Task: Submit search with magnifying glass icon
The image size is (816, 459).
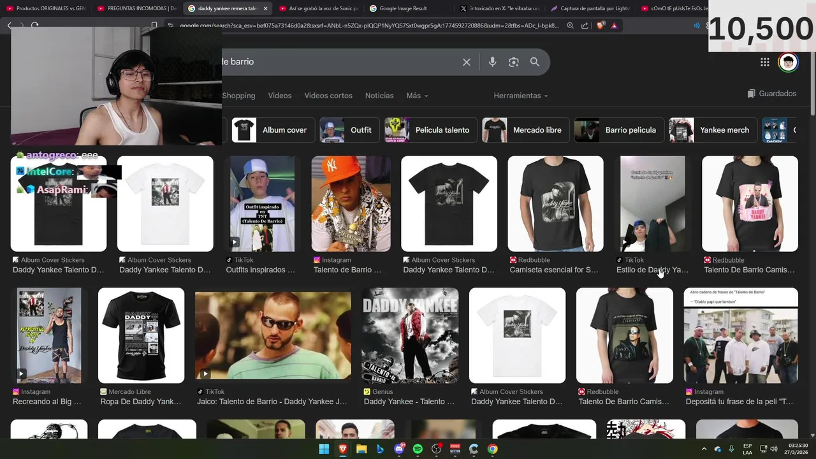Action: click(x=535, y=62)
